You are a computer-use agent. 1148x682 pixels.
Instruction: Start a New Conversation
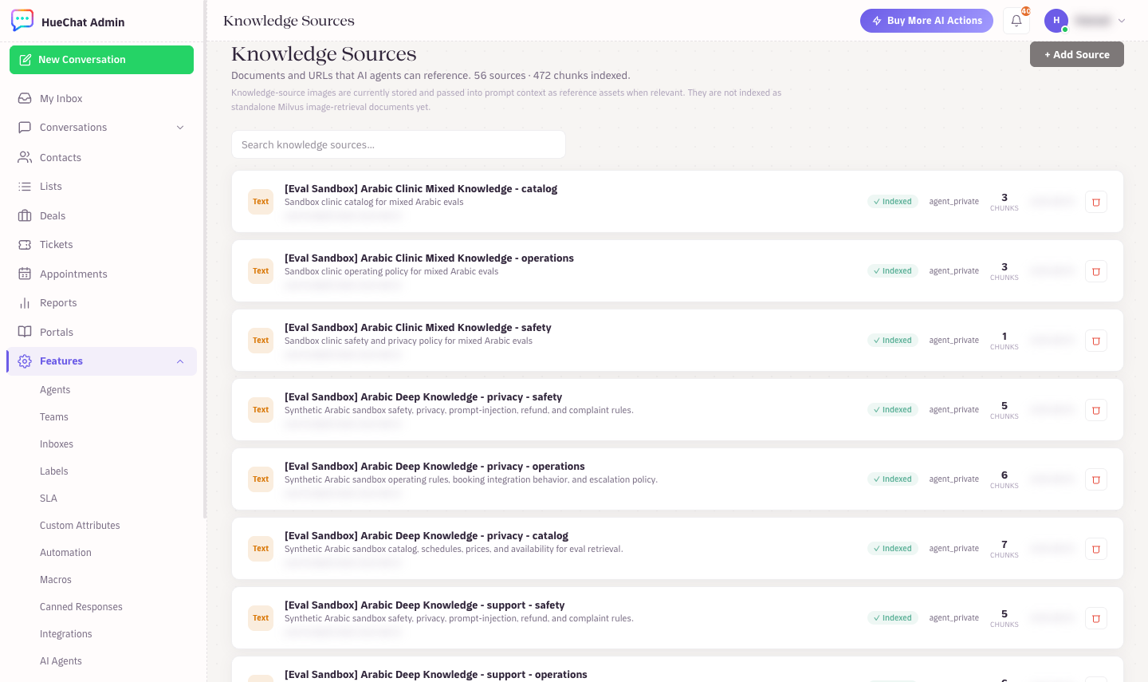point(101,60)
